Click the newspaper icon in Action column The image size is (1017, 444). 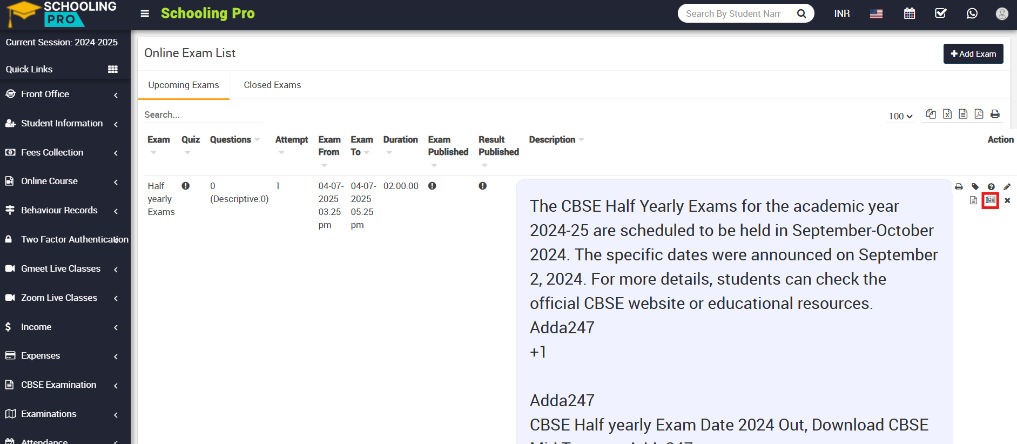991,200
